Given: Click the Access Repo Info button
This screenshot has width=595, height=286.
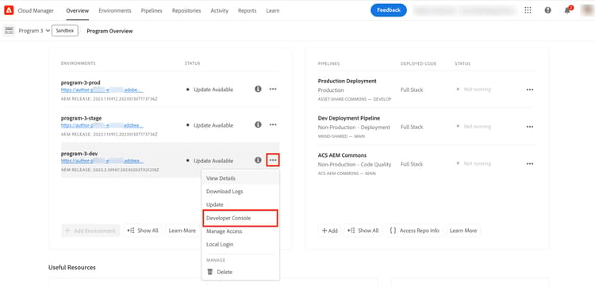Looking at the screenshot, I should click(414, 231).
